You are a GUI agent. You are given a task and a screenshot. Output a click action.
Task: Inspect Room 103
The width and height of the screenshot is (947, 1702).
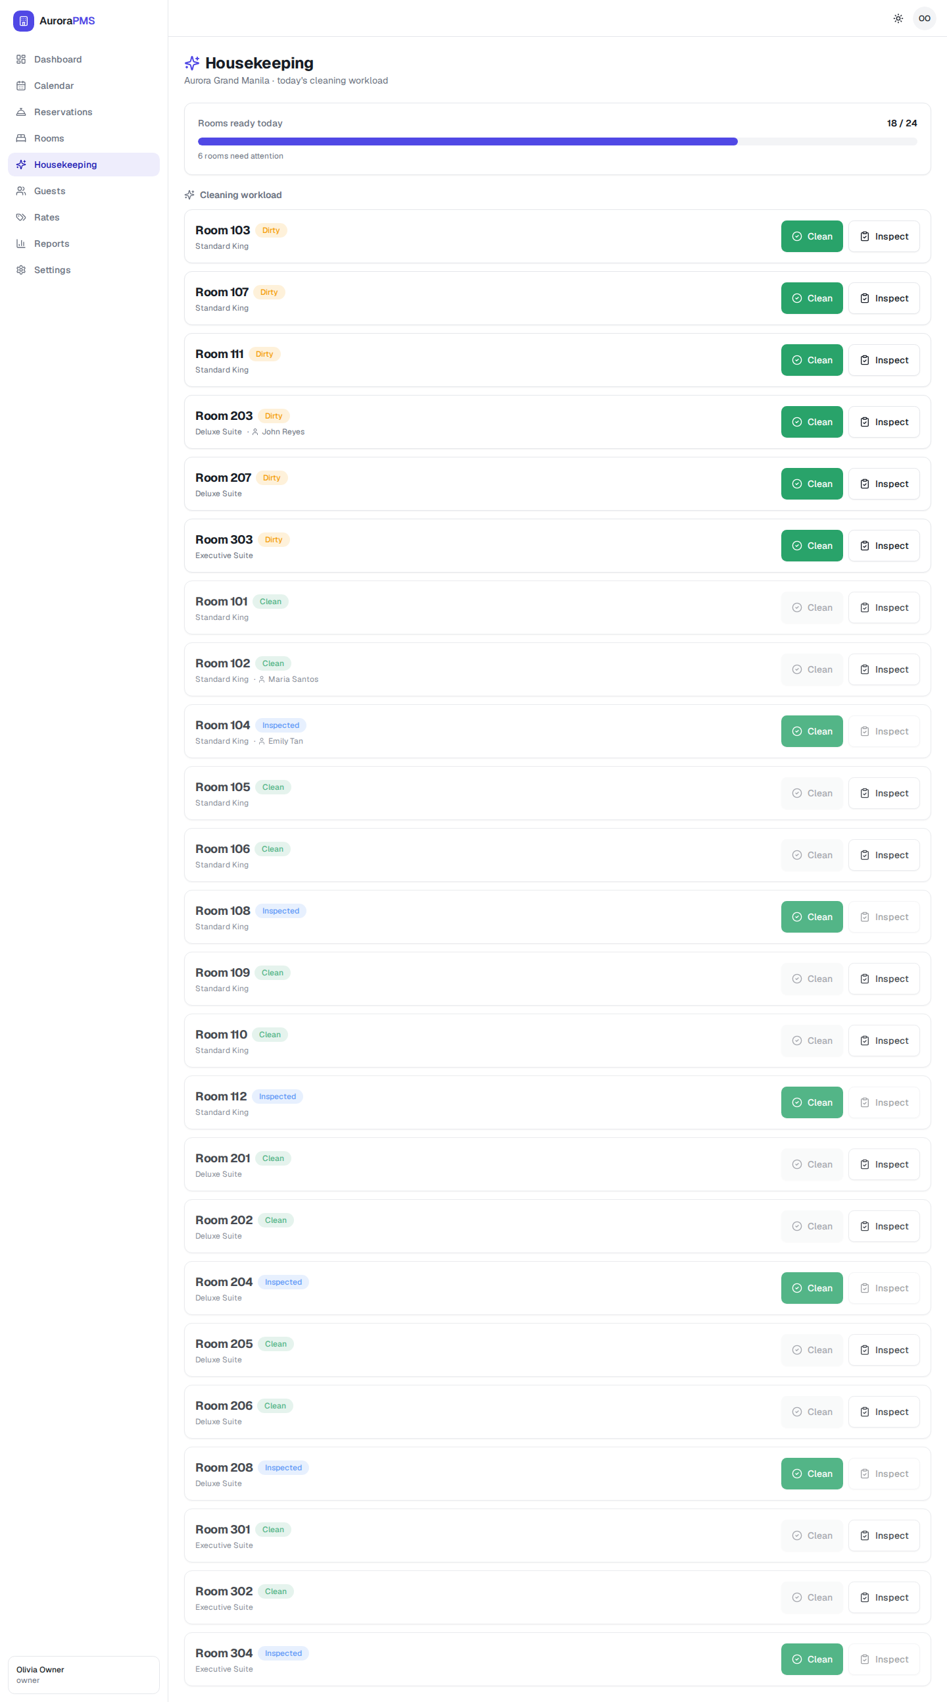point(884,236)
